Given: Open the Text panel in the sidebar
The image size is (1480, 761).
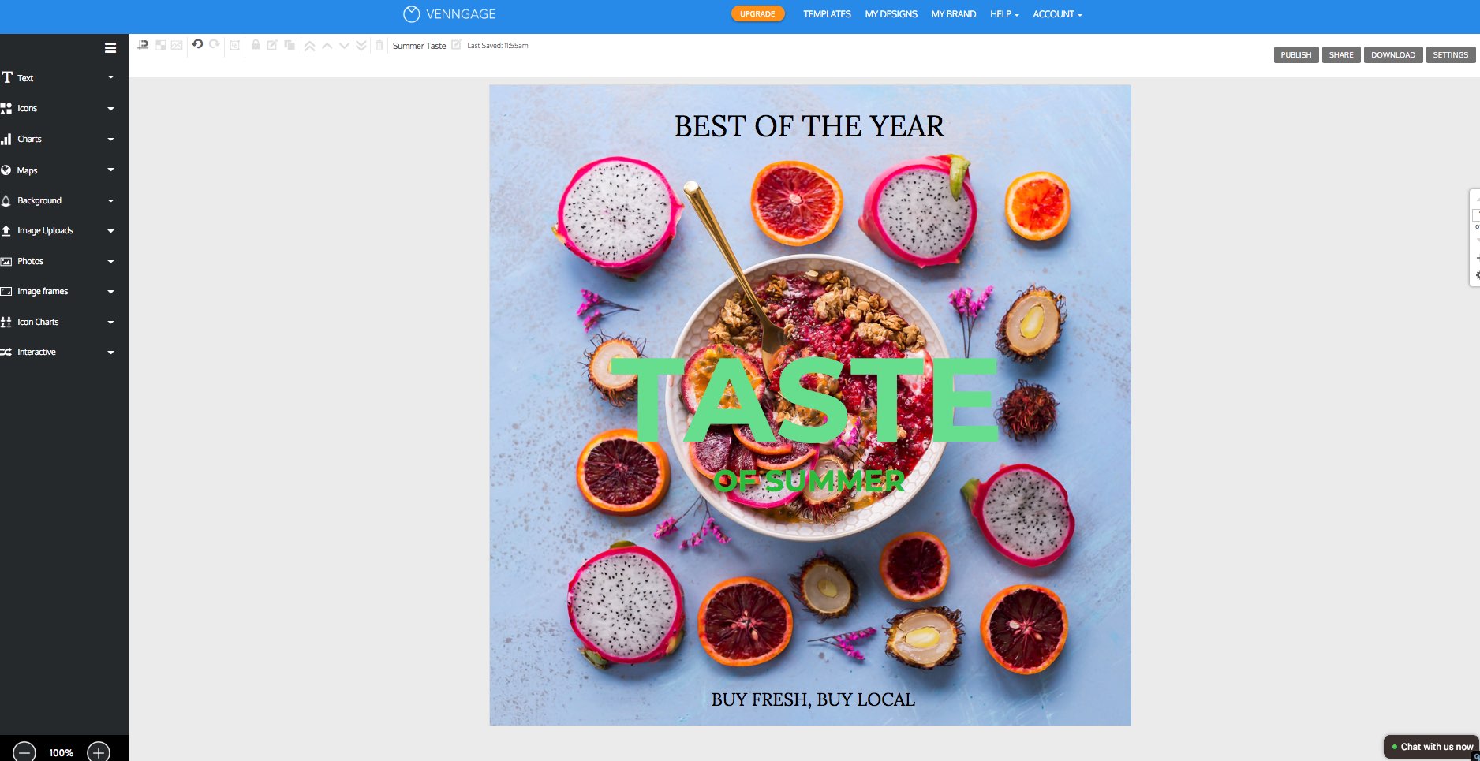Looking at the screenshot, I should click(24, 77).
